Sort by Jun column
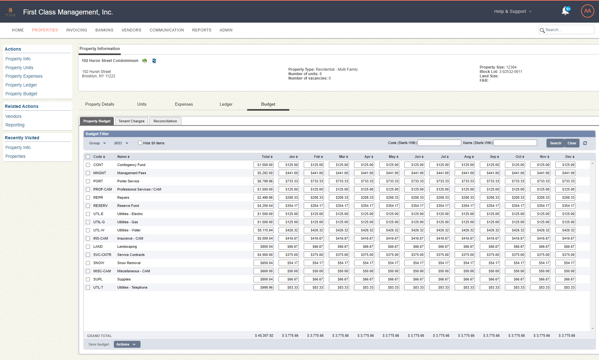Screen dimensions: 599x360 419,157
